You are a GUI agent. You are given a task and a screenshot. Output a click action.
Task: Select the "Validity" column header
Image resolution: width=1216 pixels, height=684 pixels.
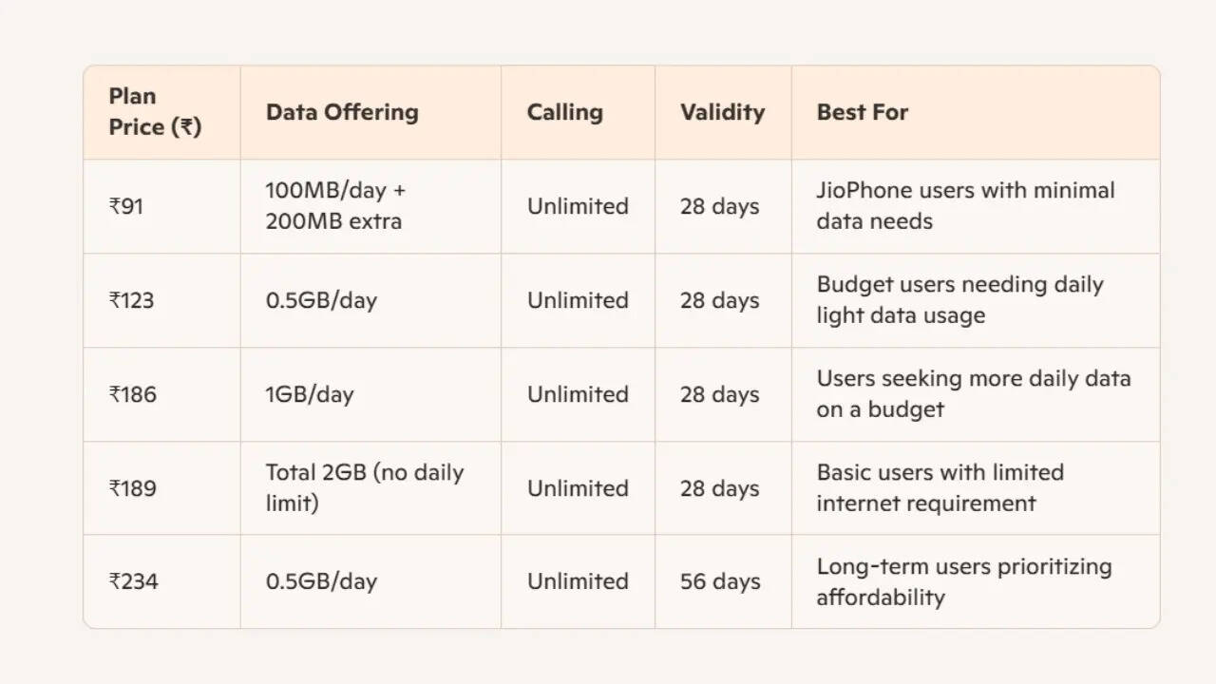[x=722, y=112]
